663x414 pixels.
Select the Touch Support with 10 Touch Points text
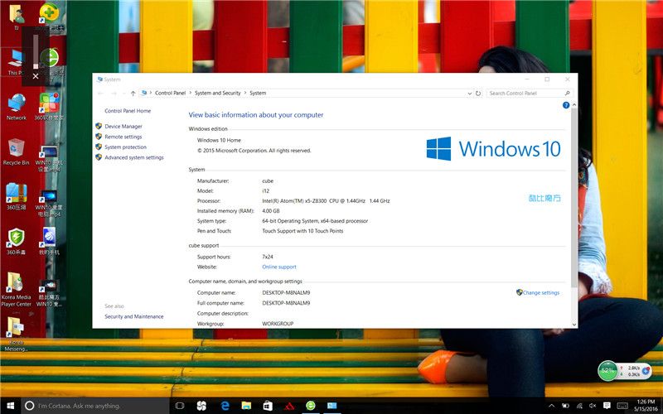pos(302,231)
